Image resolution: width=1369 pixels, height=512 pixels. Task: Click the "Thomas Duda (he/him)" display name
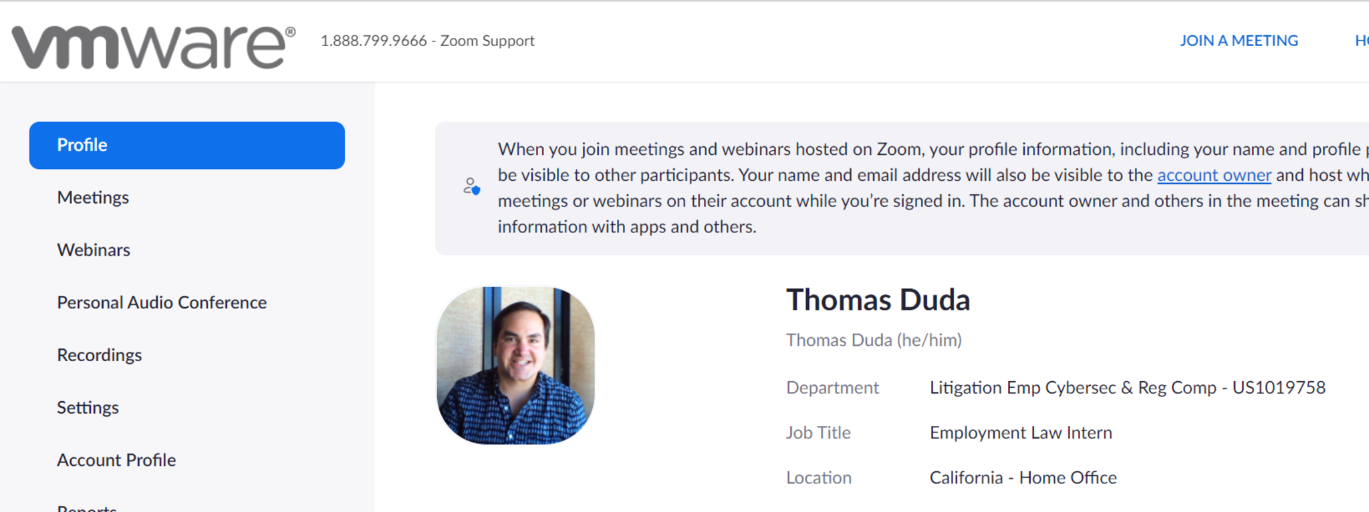(874, 340)
